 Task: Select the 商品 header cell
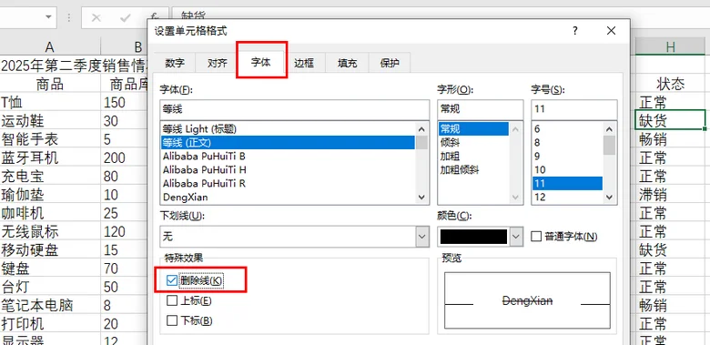[x=50, y=84]
